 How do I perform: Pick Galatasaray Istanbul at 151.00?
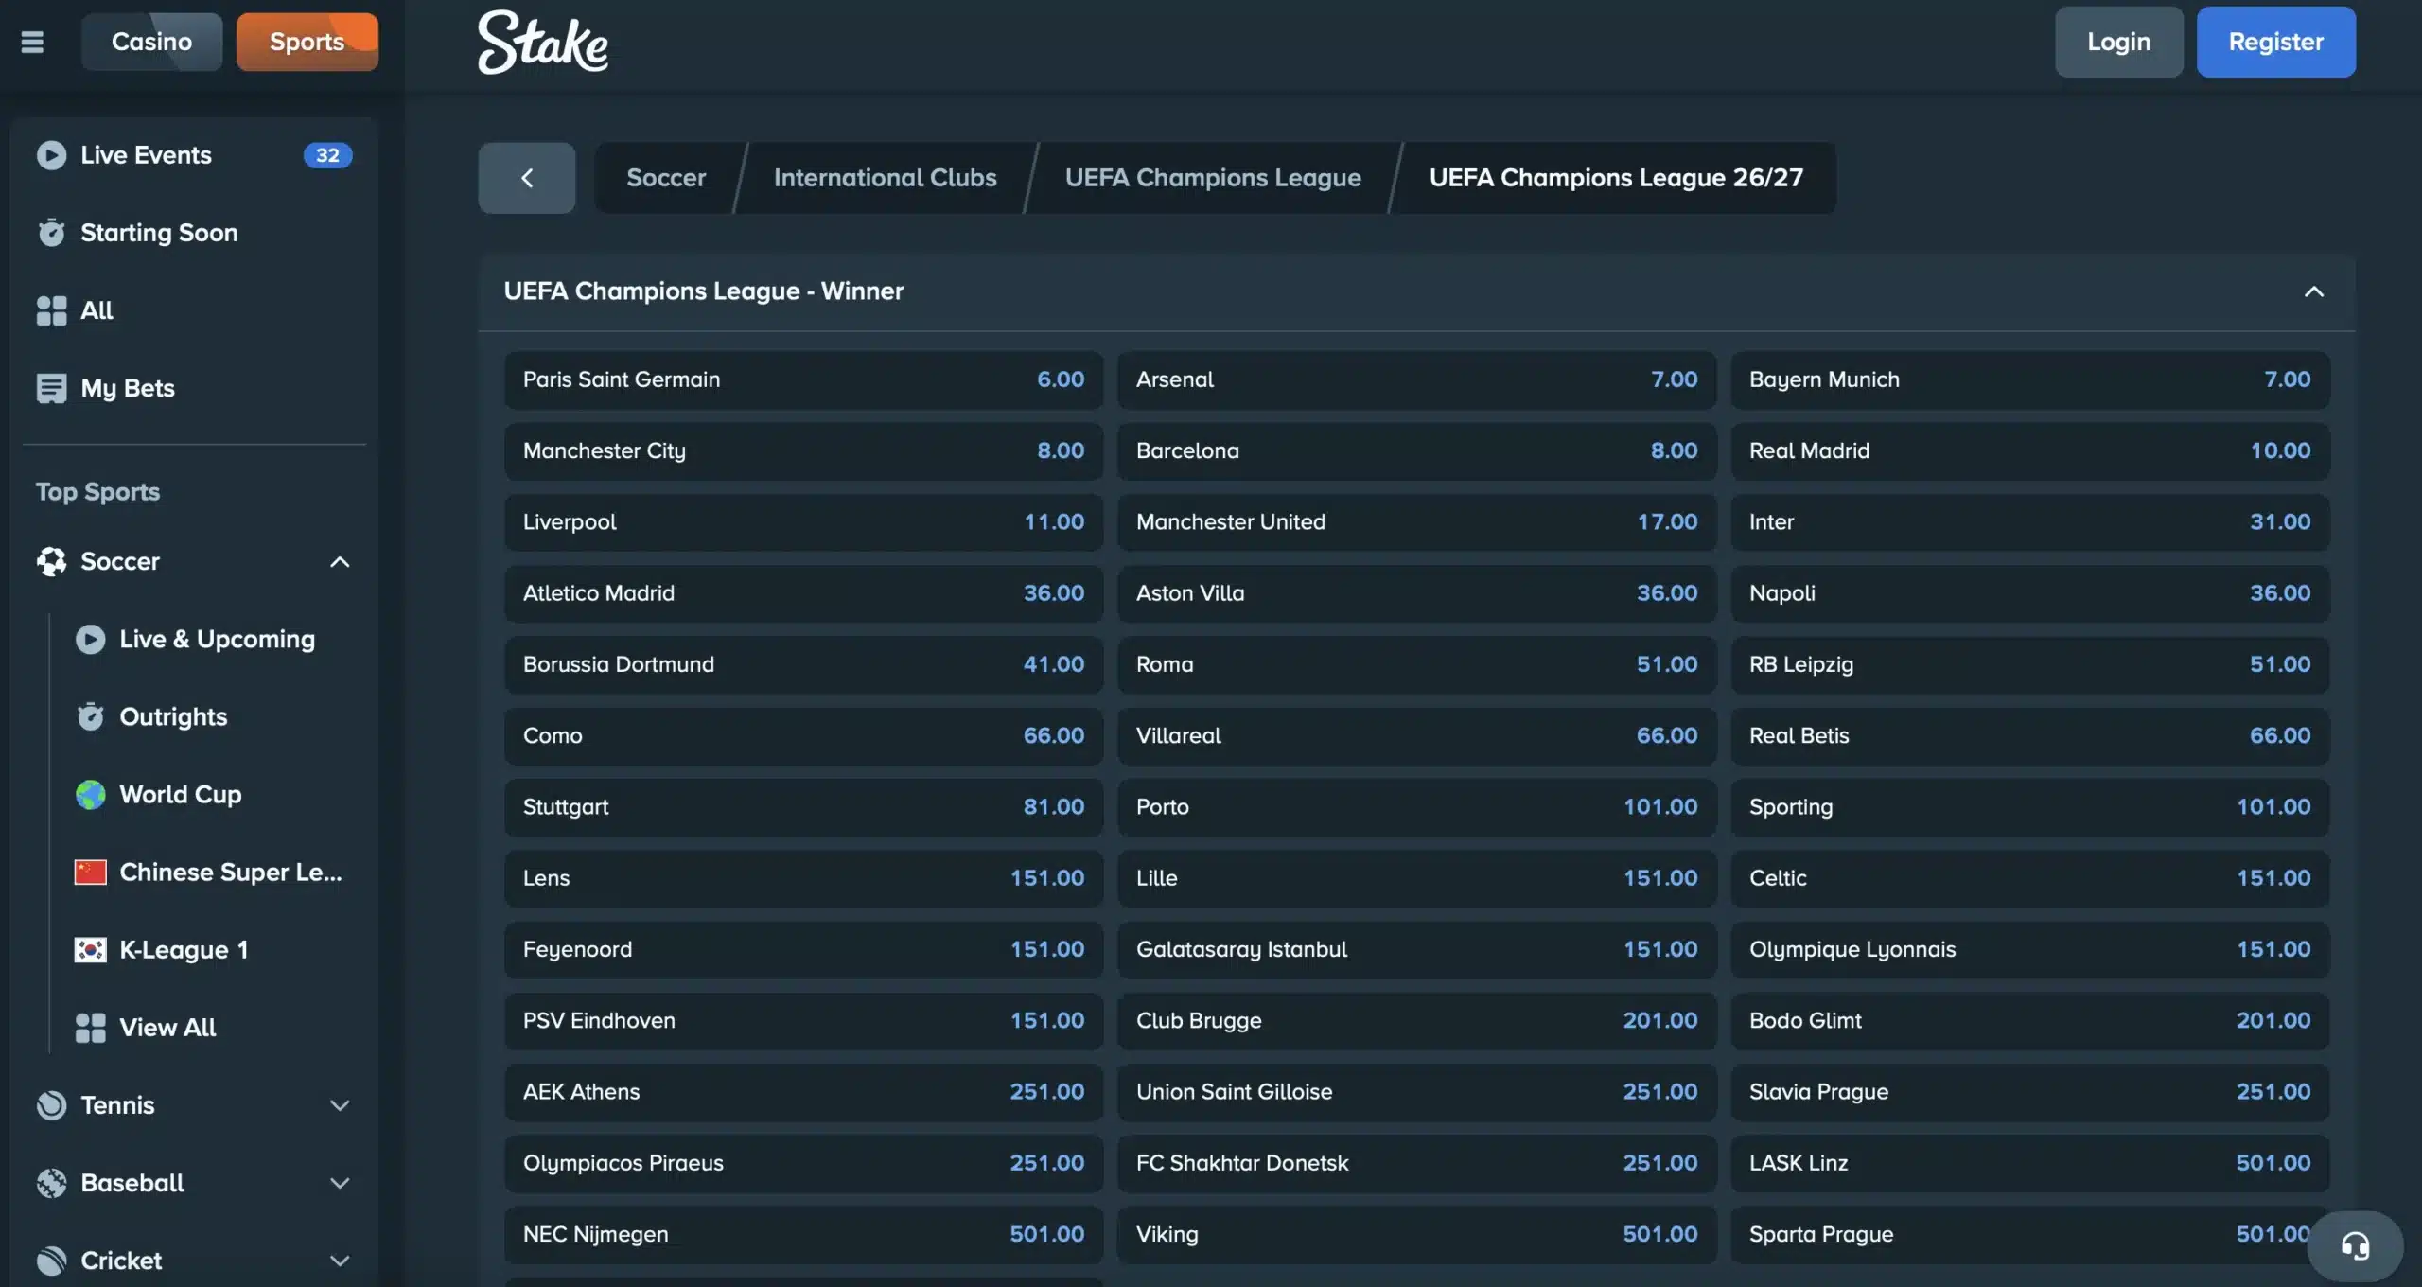[1416, 949]
